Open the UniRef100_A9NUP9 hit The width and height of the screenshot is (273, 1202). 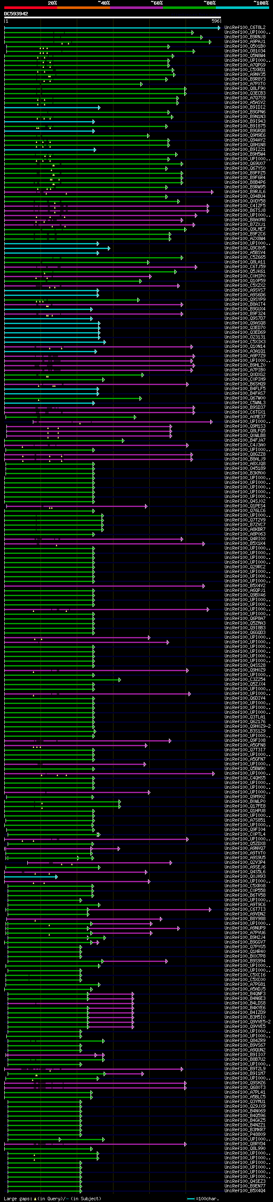[245, 928]
